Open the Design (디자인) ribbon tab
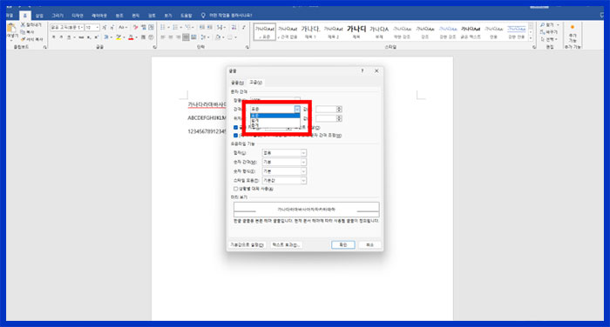 pos(78,16)
